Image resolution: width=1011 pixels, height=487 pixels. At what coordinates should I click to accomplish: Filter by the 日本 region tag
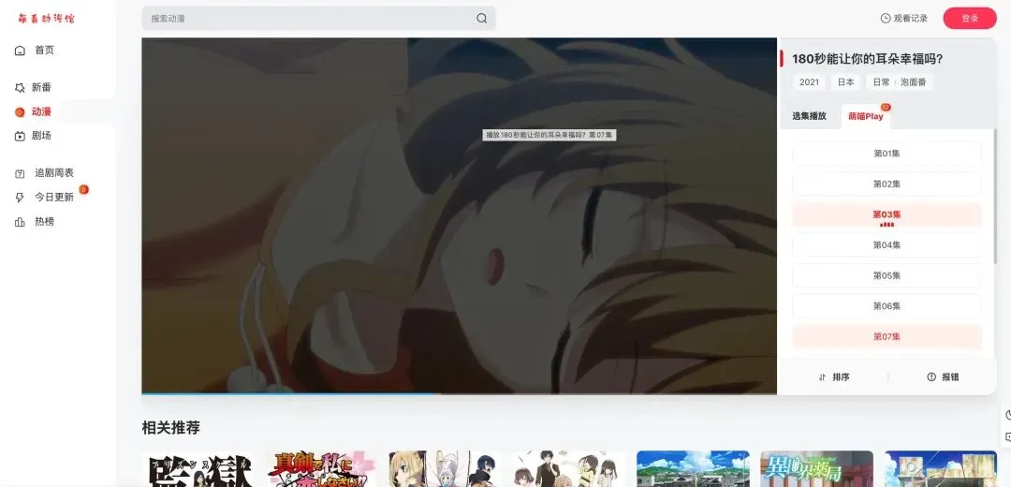(845, 81)
